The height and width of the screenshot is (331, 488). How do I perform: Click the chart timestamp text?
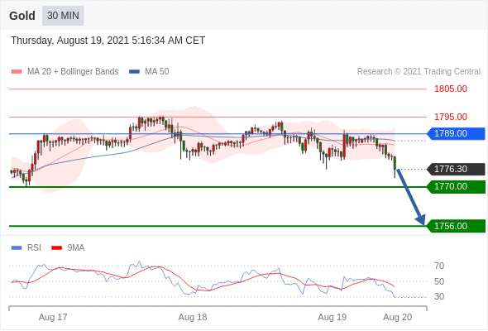pos(108,41)
